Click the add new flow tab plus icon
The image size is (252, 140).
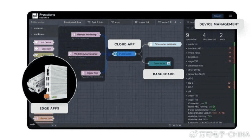click(175, 22)
